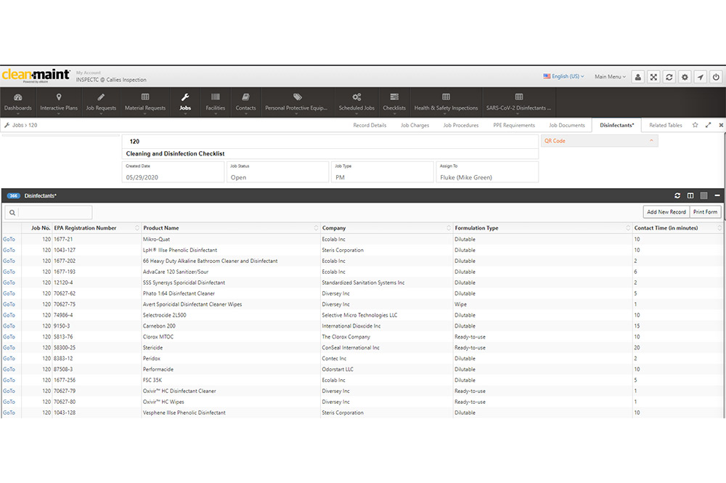Minimize the Disinfectants panel
726x483 pixels.
717,196
